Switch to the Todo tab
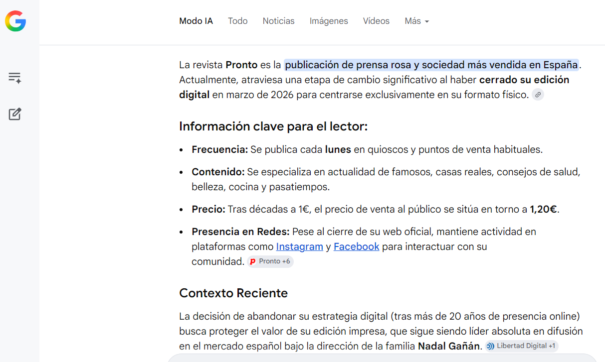 [x=237, y=21]
